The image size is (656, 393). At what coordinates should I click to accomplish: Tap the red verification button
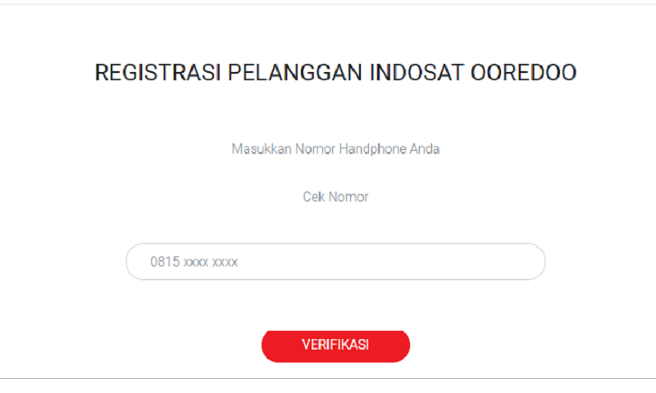[335, 346]
